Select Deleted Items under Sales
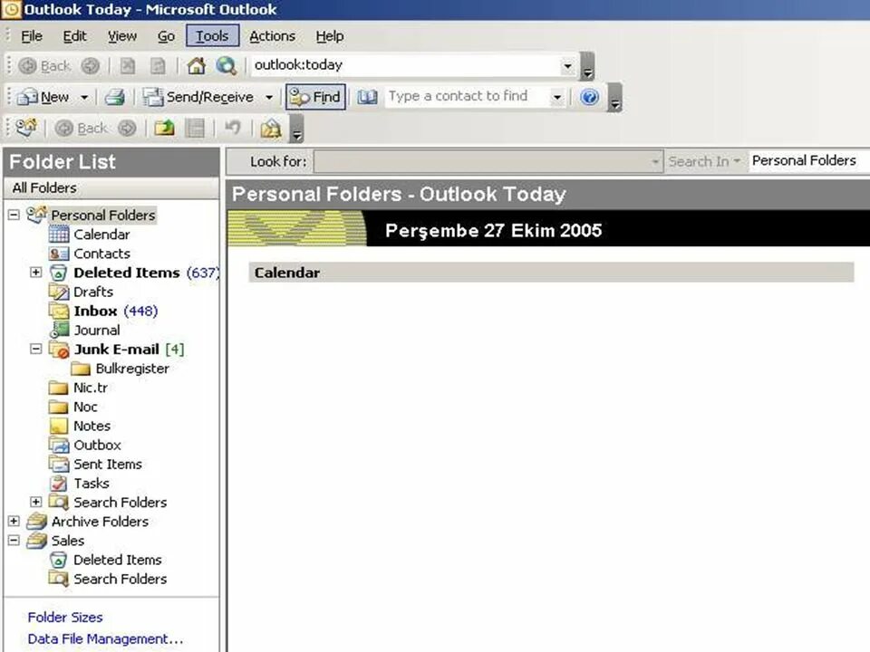 [x=118, y=560]
